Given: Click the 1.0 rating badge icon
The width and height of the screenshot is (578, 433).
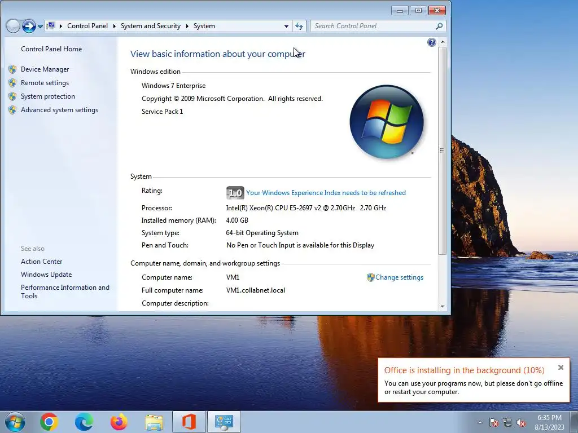Looking at the screenshot, I should (235, 193).
